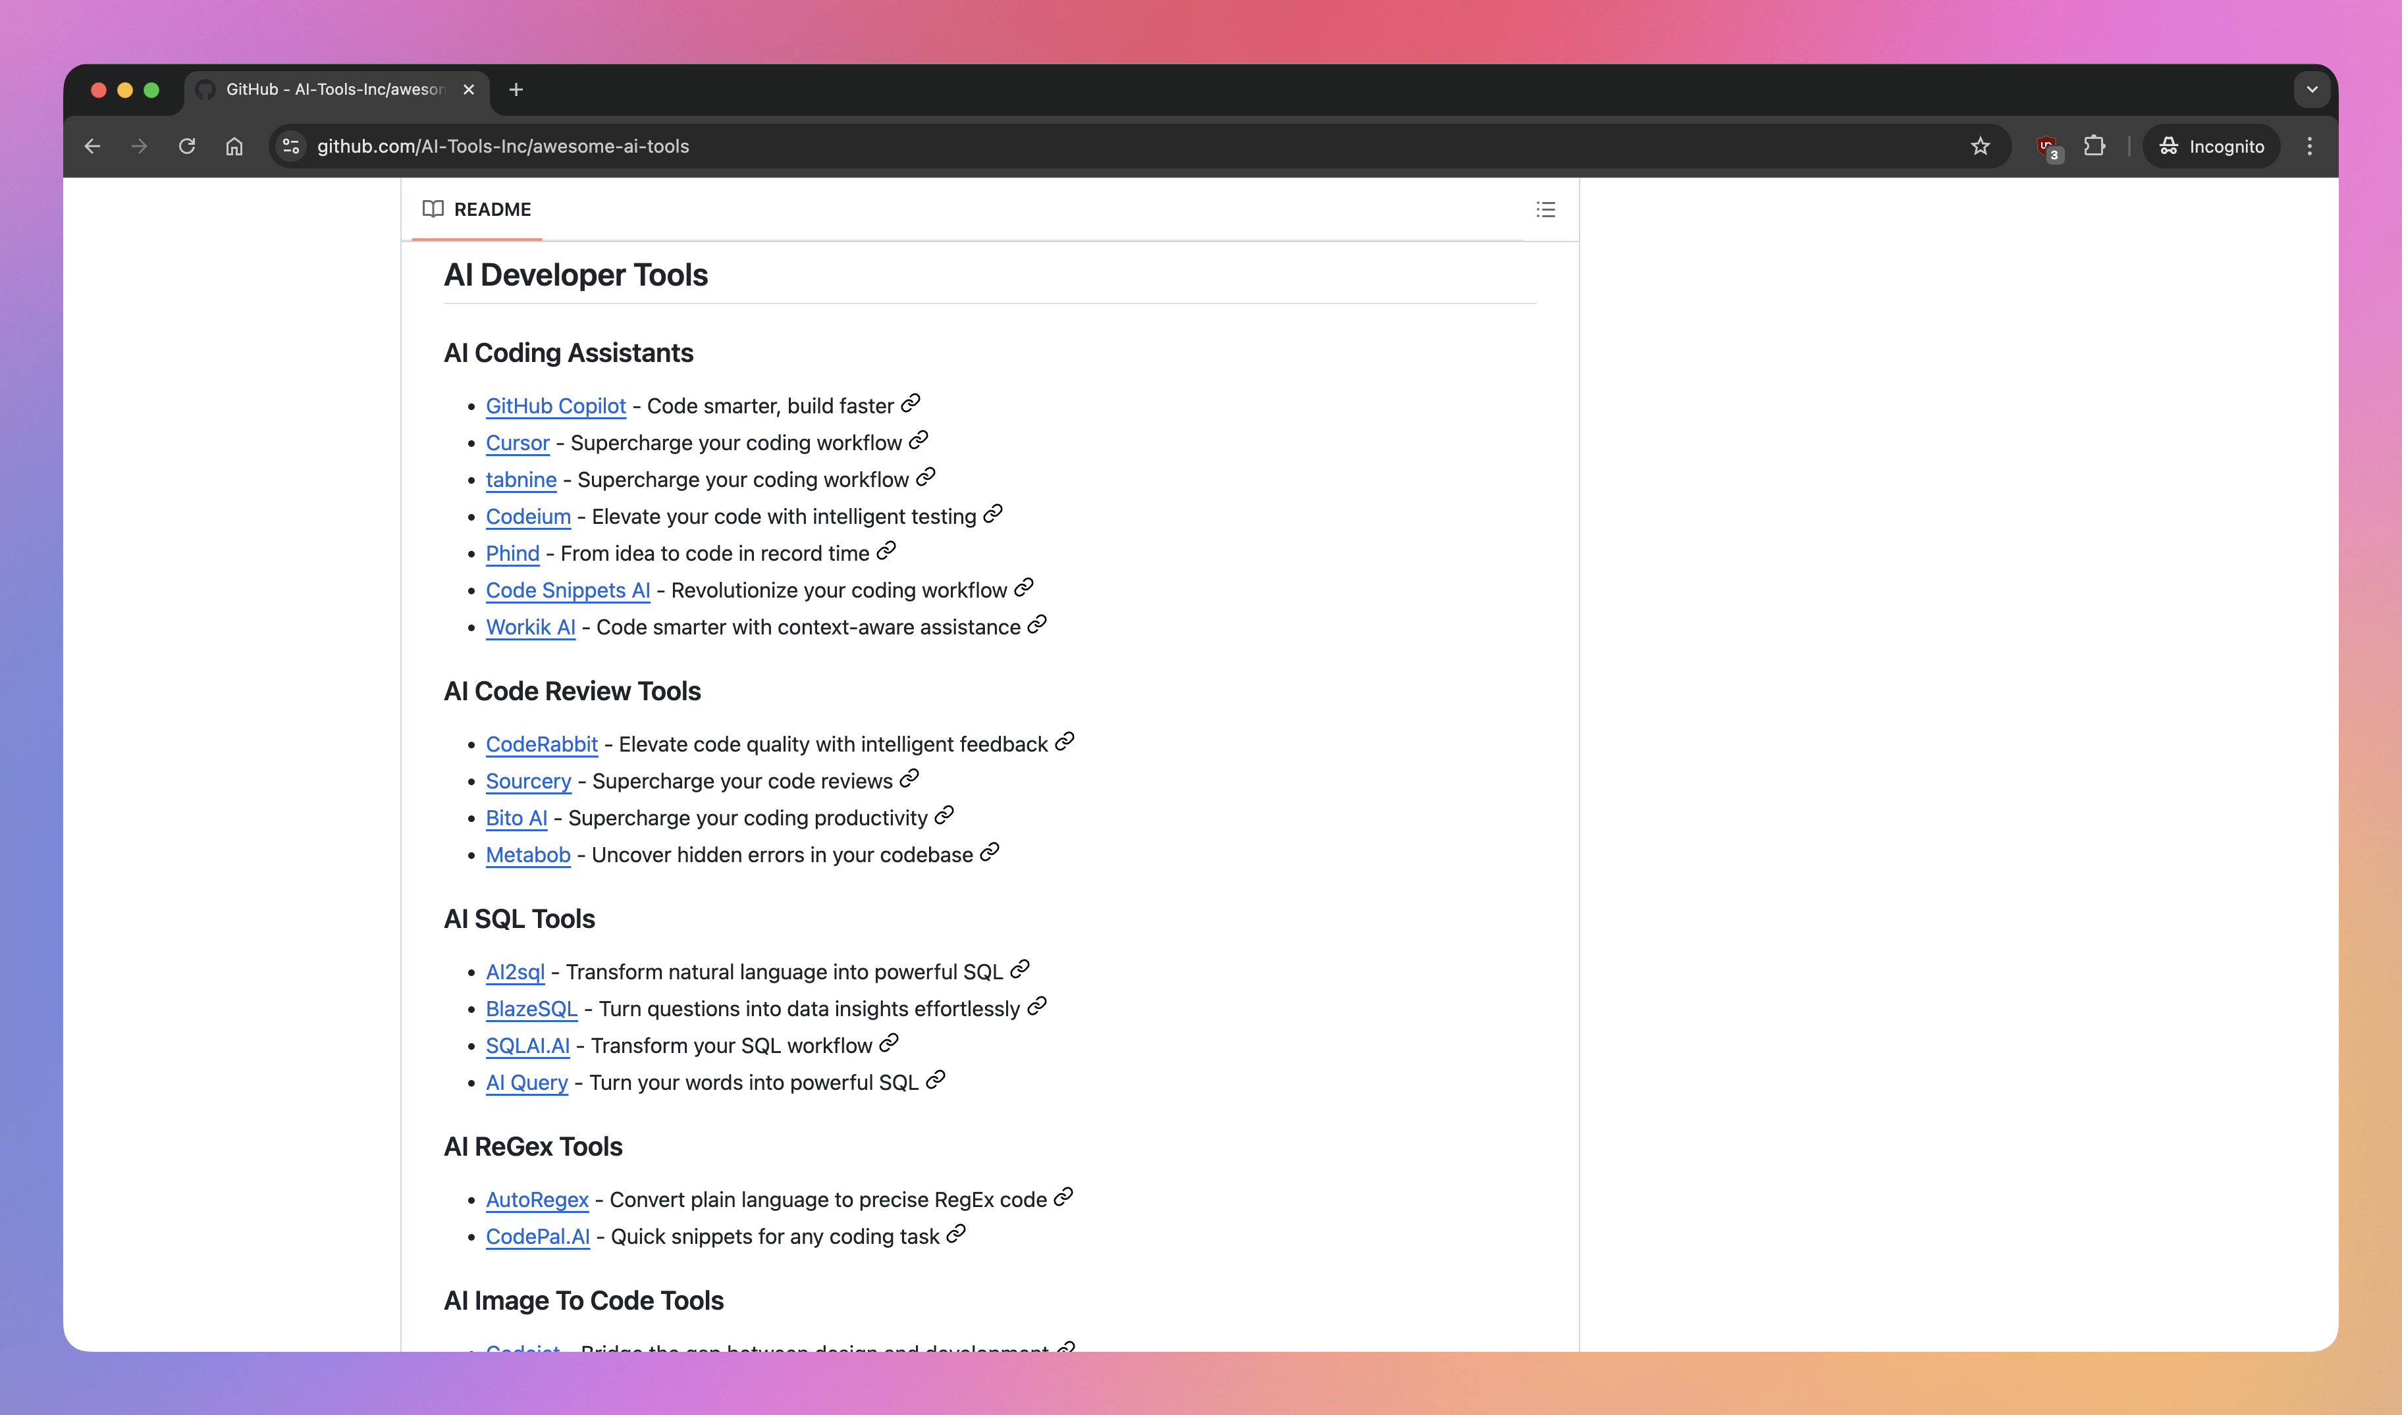The width and height of the screenshot is (2402, 1415).
Task: Open the Metabob link
Action: coord(527,854)
